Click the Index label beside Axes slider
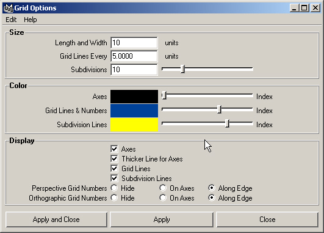The image size is (324, 233). [x=264, y=97]
